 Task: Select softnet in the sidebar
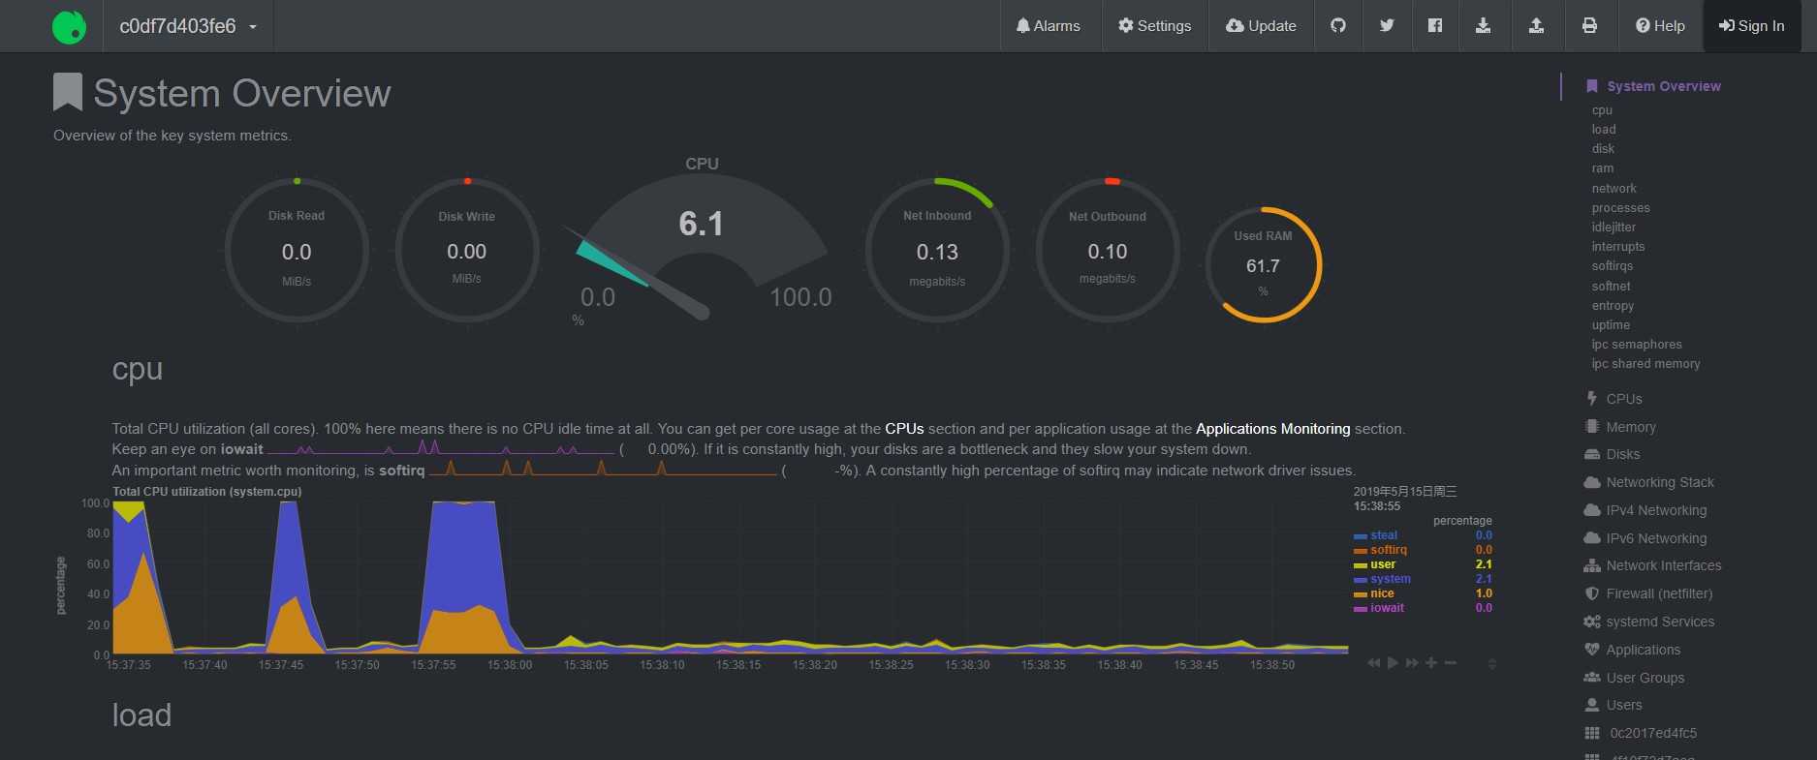[1611, 287]
